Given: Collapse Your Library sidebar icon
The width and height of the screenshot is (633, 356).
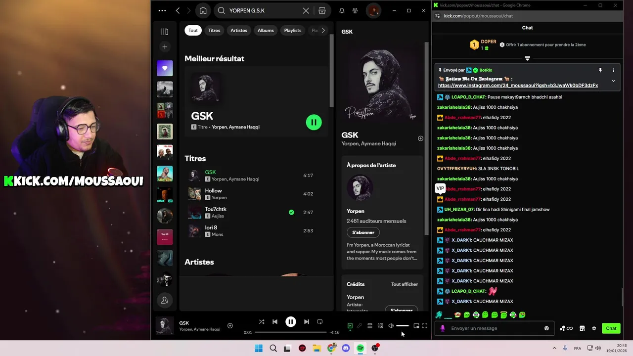Looking at the screenshot, I should click(165, 32).
